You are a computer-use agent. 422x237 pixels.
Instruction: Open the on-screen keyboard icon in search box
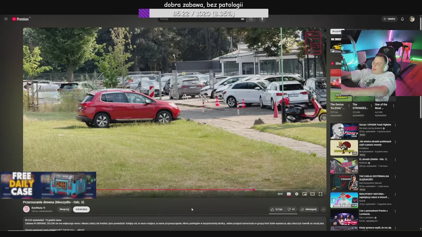pos(242,19)
